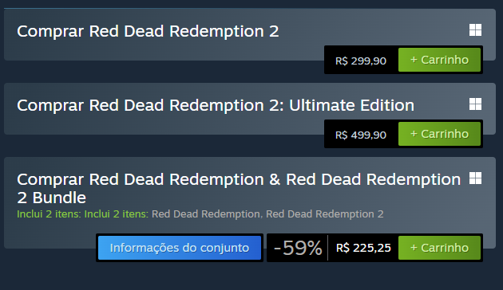The height and width of the screenshot is (290, 503).
Task: Click the Windows platform icon for the Bundle
Action: (475, 178)
